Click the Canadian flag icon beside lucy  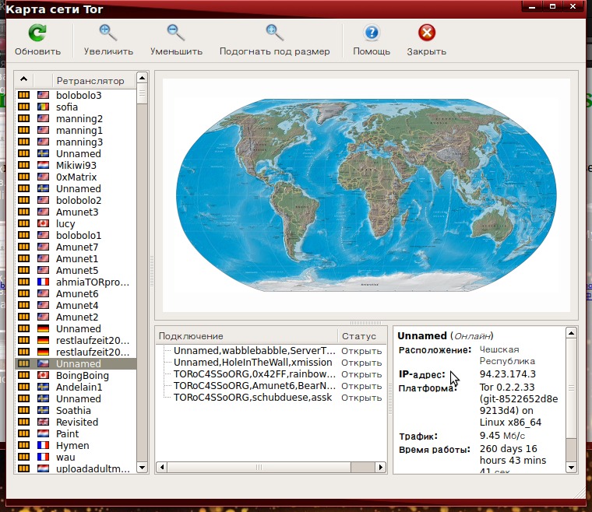(43, 223)
